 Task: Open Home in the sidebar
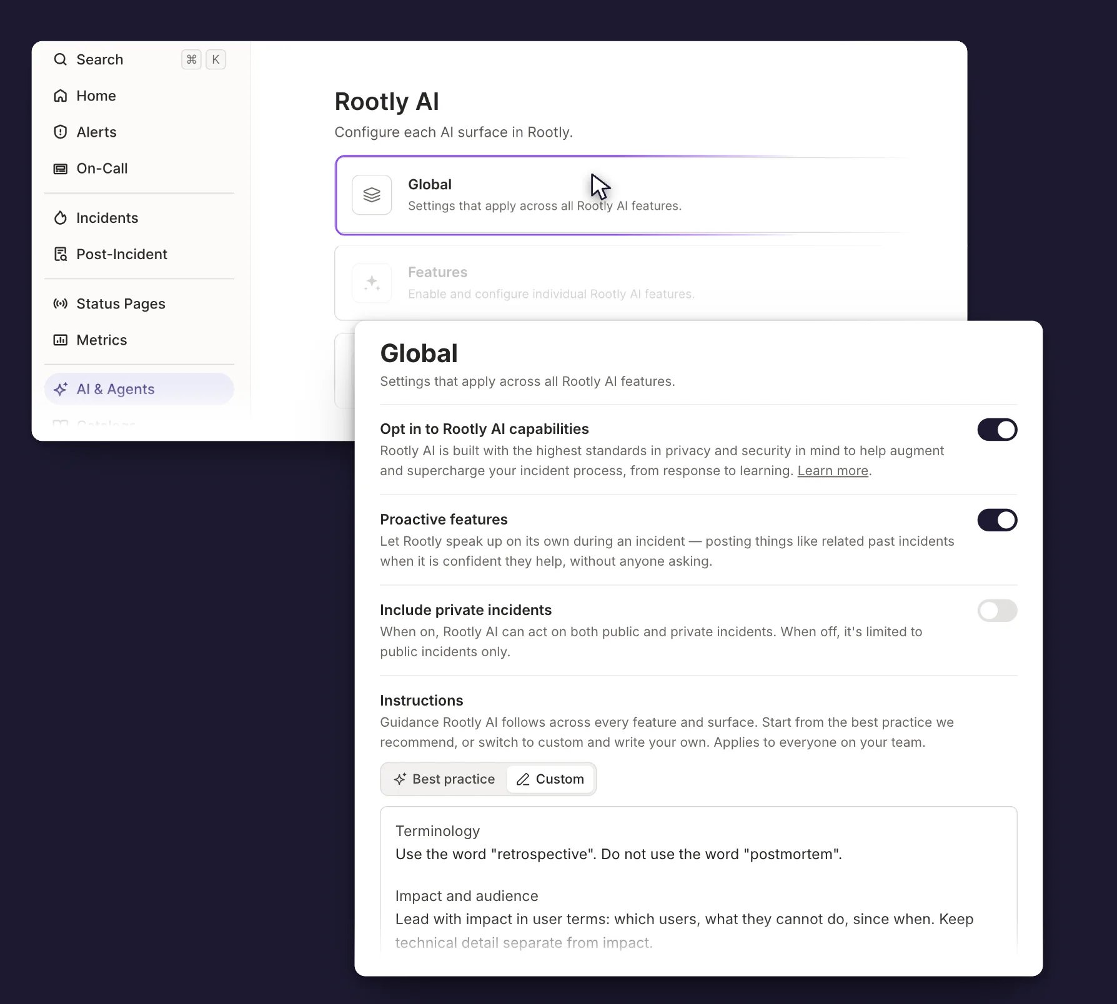coord(139,96)
